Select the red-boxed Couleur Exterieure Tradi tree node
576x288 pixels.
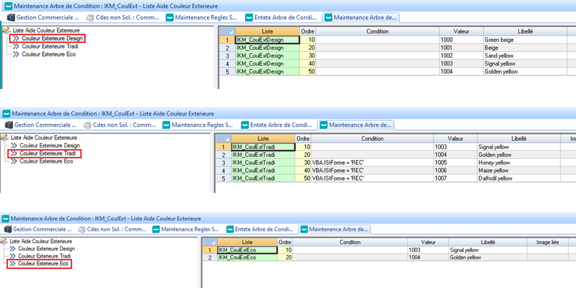[x=49, y=153]
